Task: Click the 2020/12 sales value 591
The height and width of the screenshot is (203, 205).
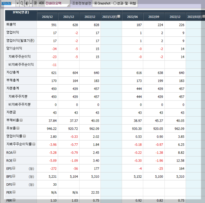Action: coord(54,25)
